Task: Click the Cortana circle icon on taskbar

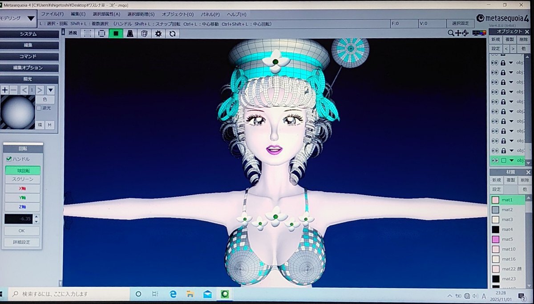Action: (x=138, y=294)
